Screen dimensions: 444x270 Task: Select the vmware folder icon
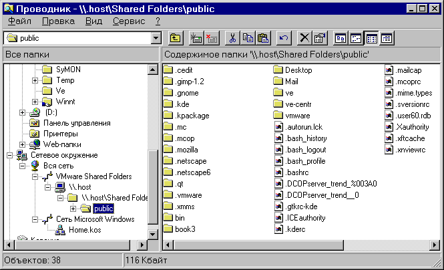click(x=278, y=116)
